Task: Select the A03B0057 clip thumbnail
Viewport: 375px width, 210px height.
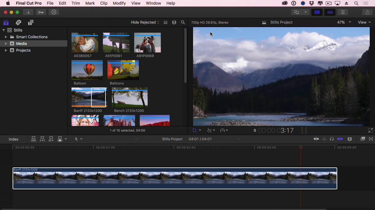Action: (x=85, y=43)
